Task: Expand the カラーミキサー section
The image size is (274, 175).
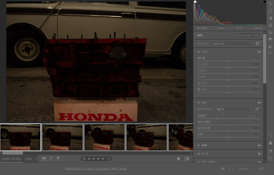Action: [199, 162]
